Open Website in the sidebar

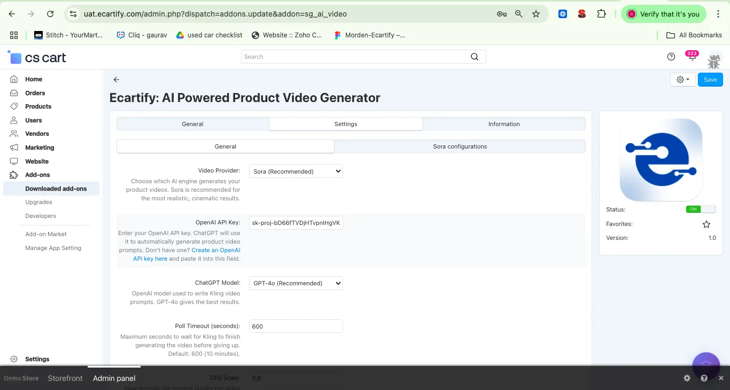point(37,161)
